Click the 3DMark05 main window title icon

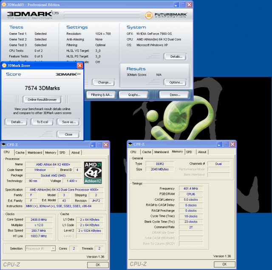tap(4, 5)
